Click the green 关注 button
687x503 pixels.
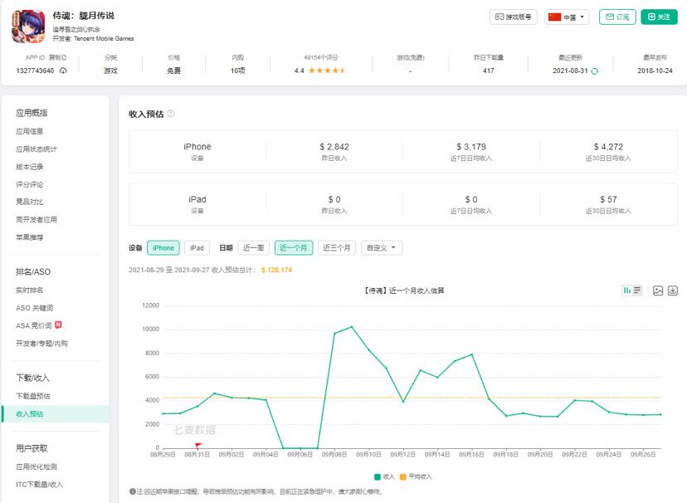click(x=659, y=17)
